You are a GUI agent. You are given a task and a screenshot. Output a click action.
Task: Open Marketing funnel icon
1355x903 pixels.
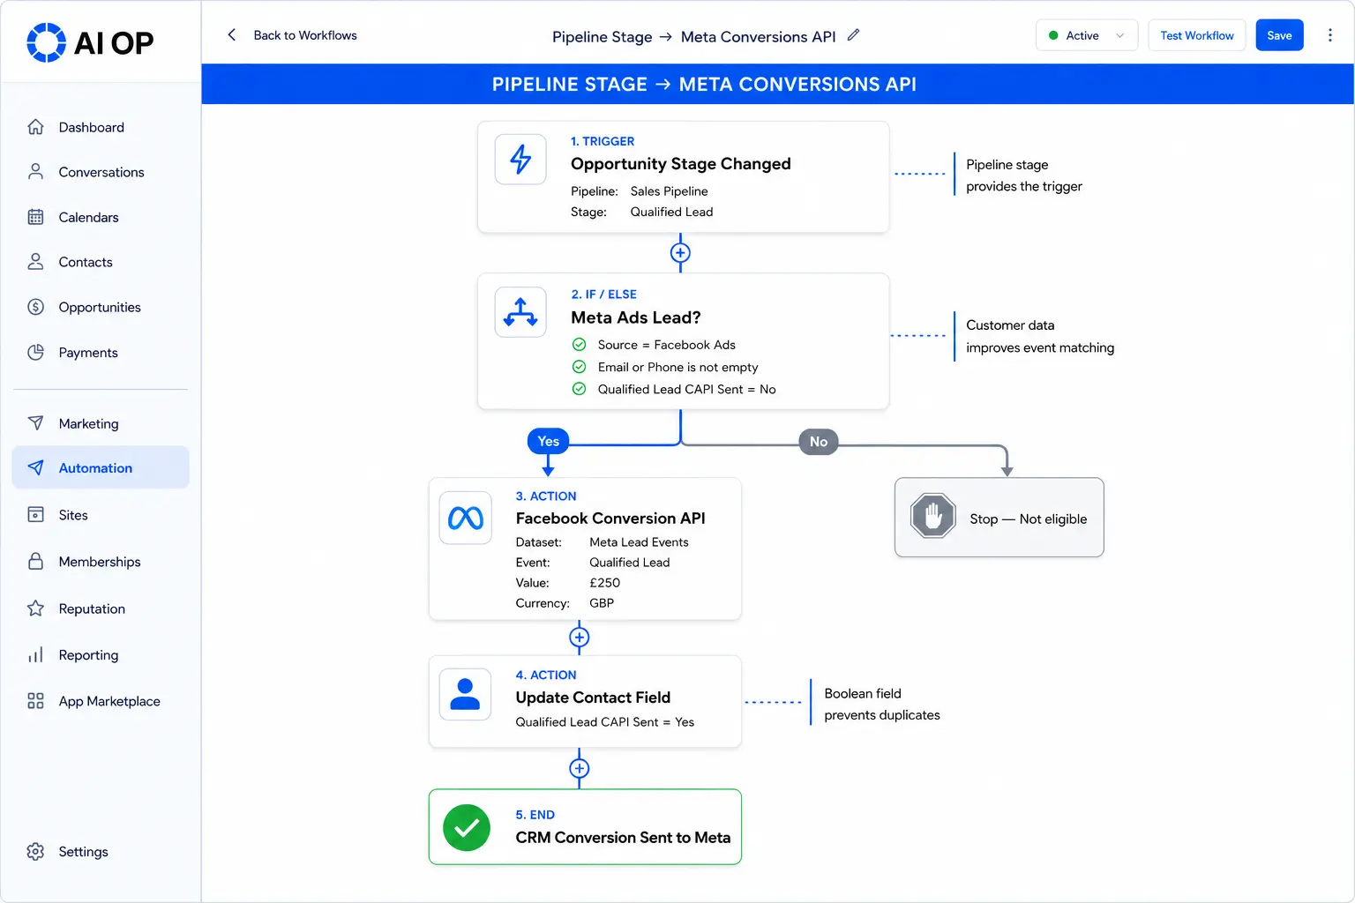tap(35, 423)
